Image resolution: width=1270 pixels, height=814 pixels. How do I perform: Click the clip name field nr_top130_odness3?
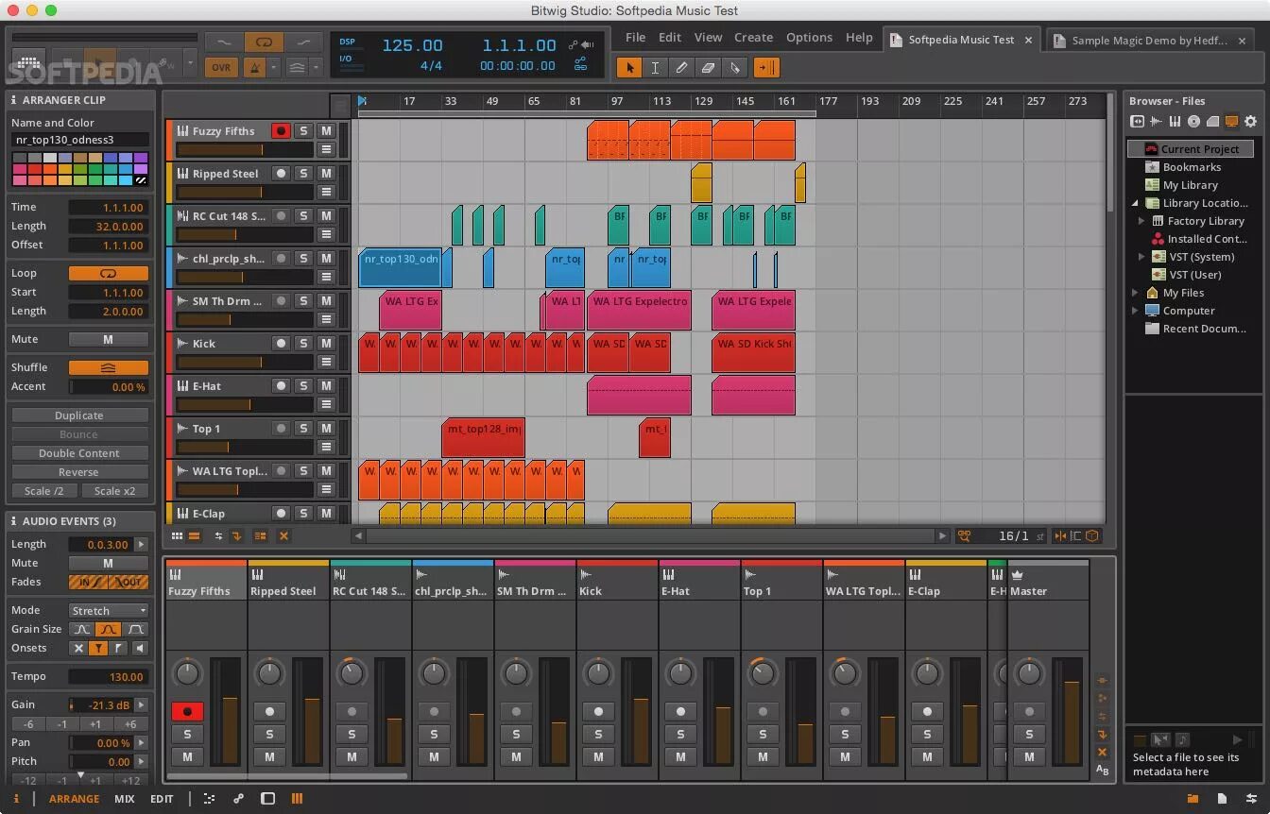(79, 140)
